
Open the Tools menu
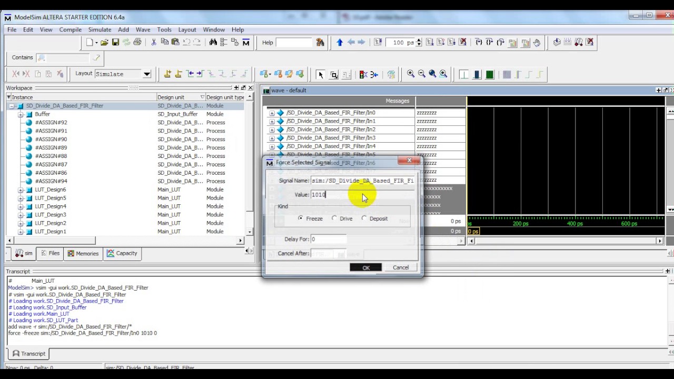click(164, 29)
